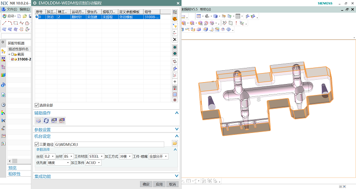The image size is (356, 189).
Task: Open the clock history tab in the resource bar
Action: click(3, 105)
